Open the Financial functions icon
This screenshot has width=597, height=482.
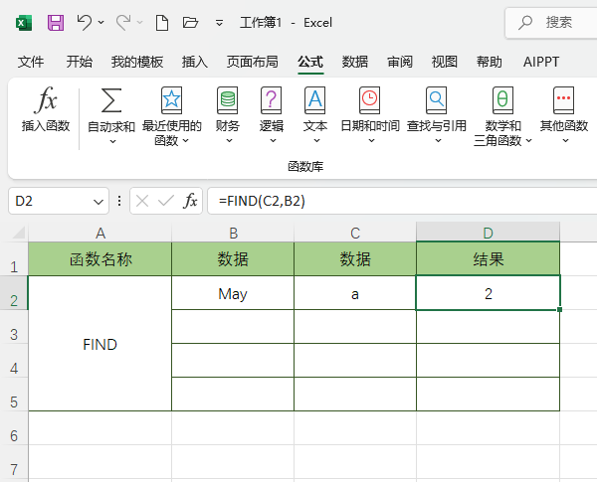[228, 100]
